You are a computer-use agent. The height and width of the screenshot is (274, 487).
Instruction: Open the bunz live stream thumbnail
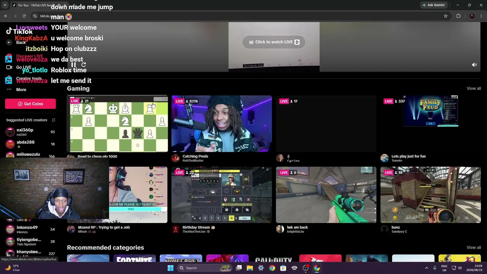point(431,195)
